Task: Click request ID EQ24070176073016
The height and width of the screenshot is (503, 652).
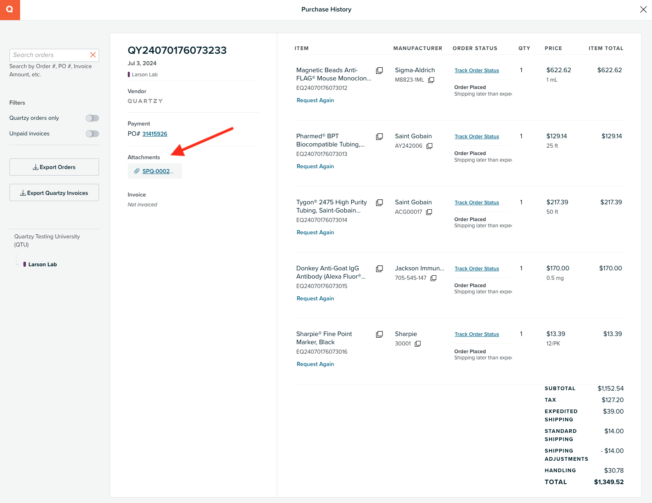Action: click(x=322, y=352)
